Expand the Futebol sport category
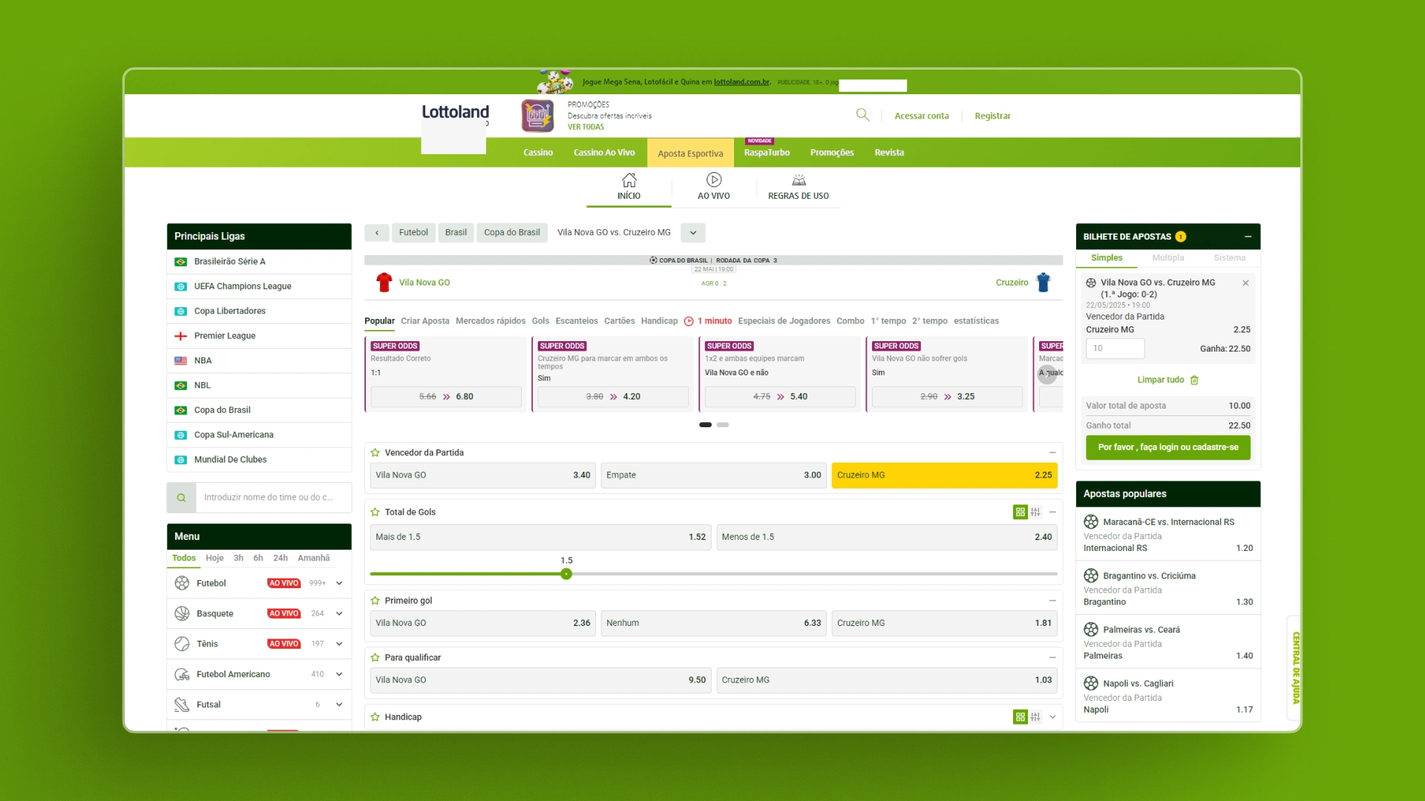Screen dimensions: 1425x801 [x=339, y=583]
